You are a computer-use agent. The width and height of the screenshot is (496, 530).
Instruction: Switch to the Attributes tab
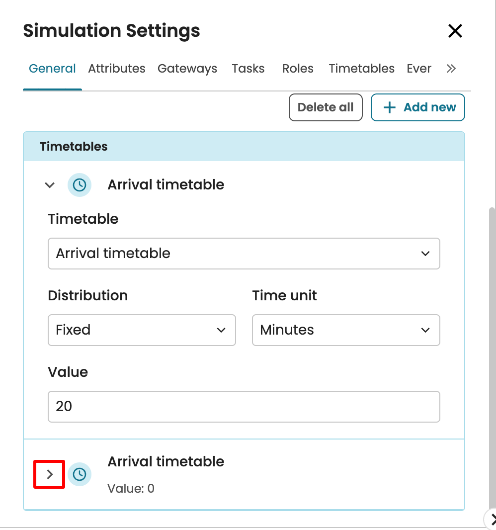tap(117, 69)
